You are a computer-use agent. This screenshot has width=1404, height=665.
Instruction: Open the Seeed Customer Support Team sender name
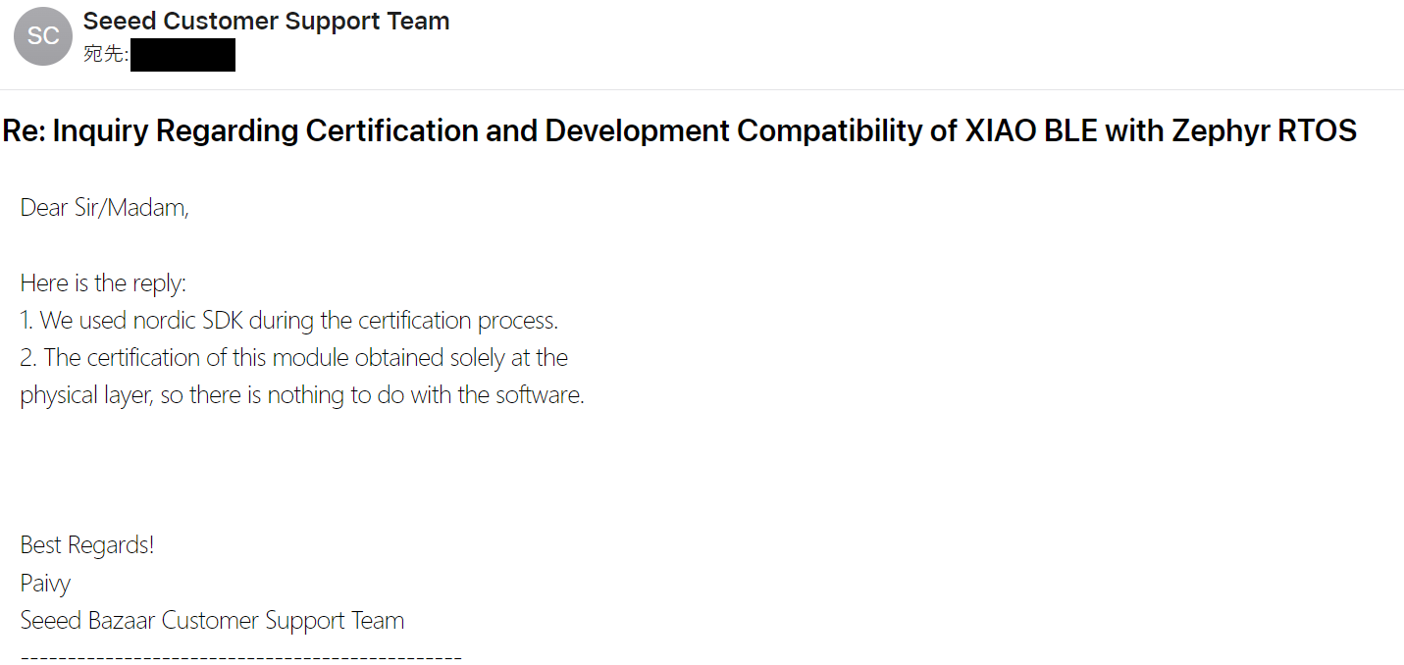click(266, 21)
